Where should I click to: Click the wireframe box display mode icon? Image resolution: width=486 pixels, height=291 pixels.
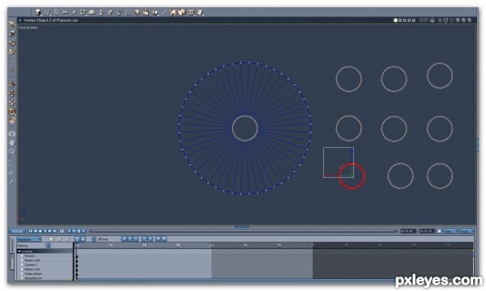pos(446,20)
